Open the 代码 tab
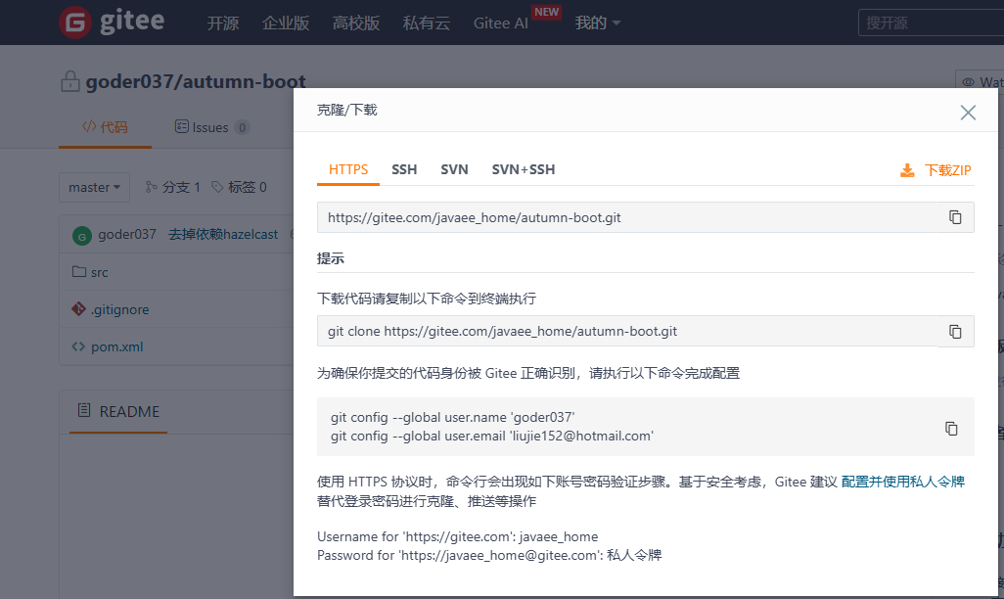Viewport: 1004px width, 599px height. 105,127
